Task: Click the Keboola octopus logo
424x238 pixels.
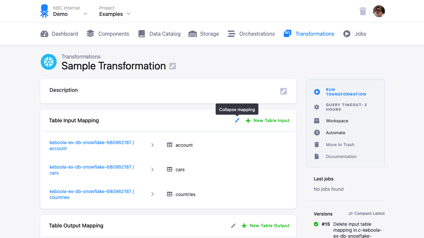Action: pyautogui.click(x=44, y=11)
